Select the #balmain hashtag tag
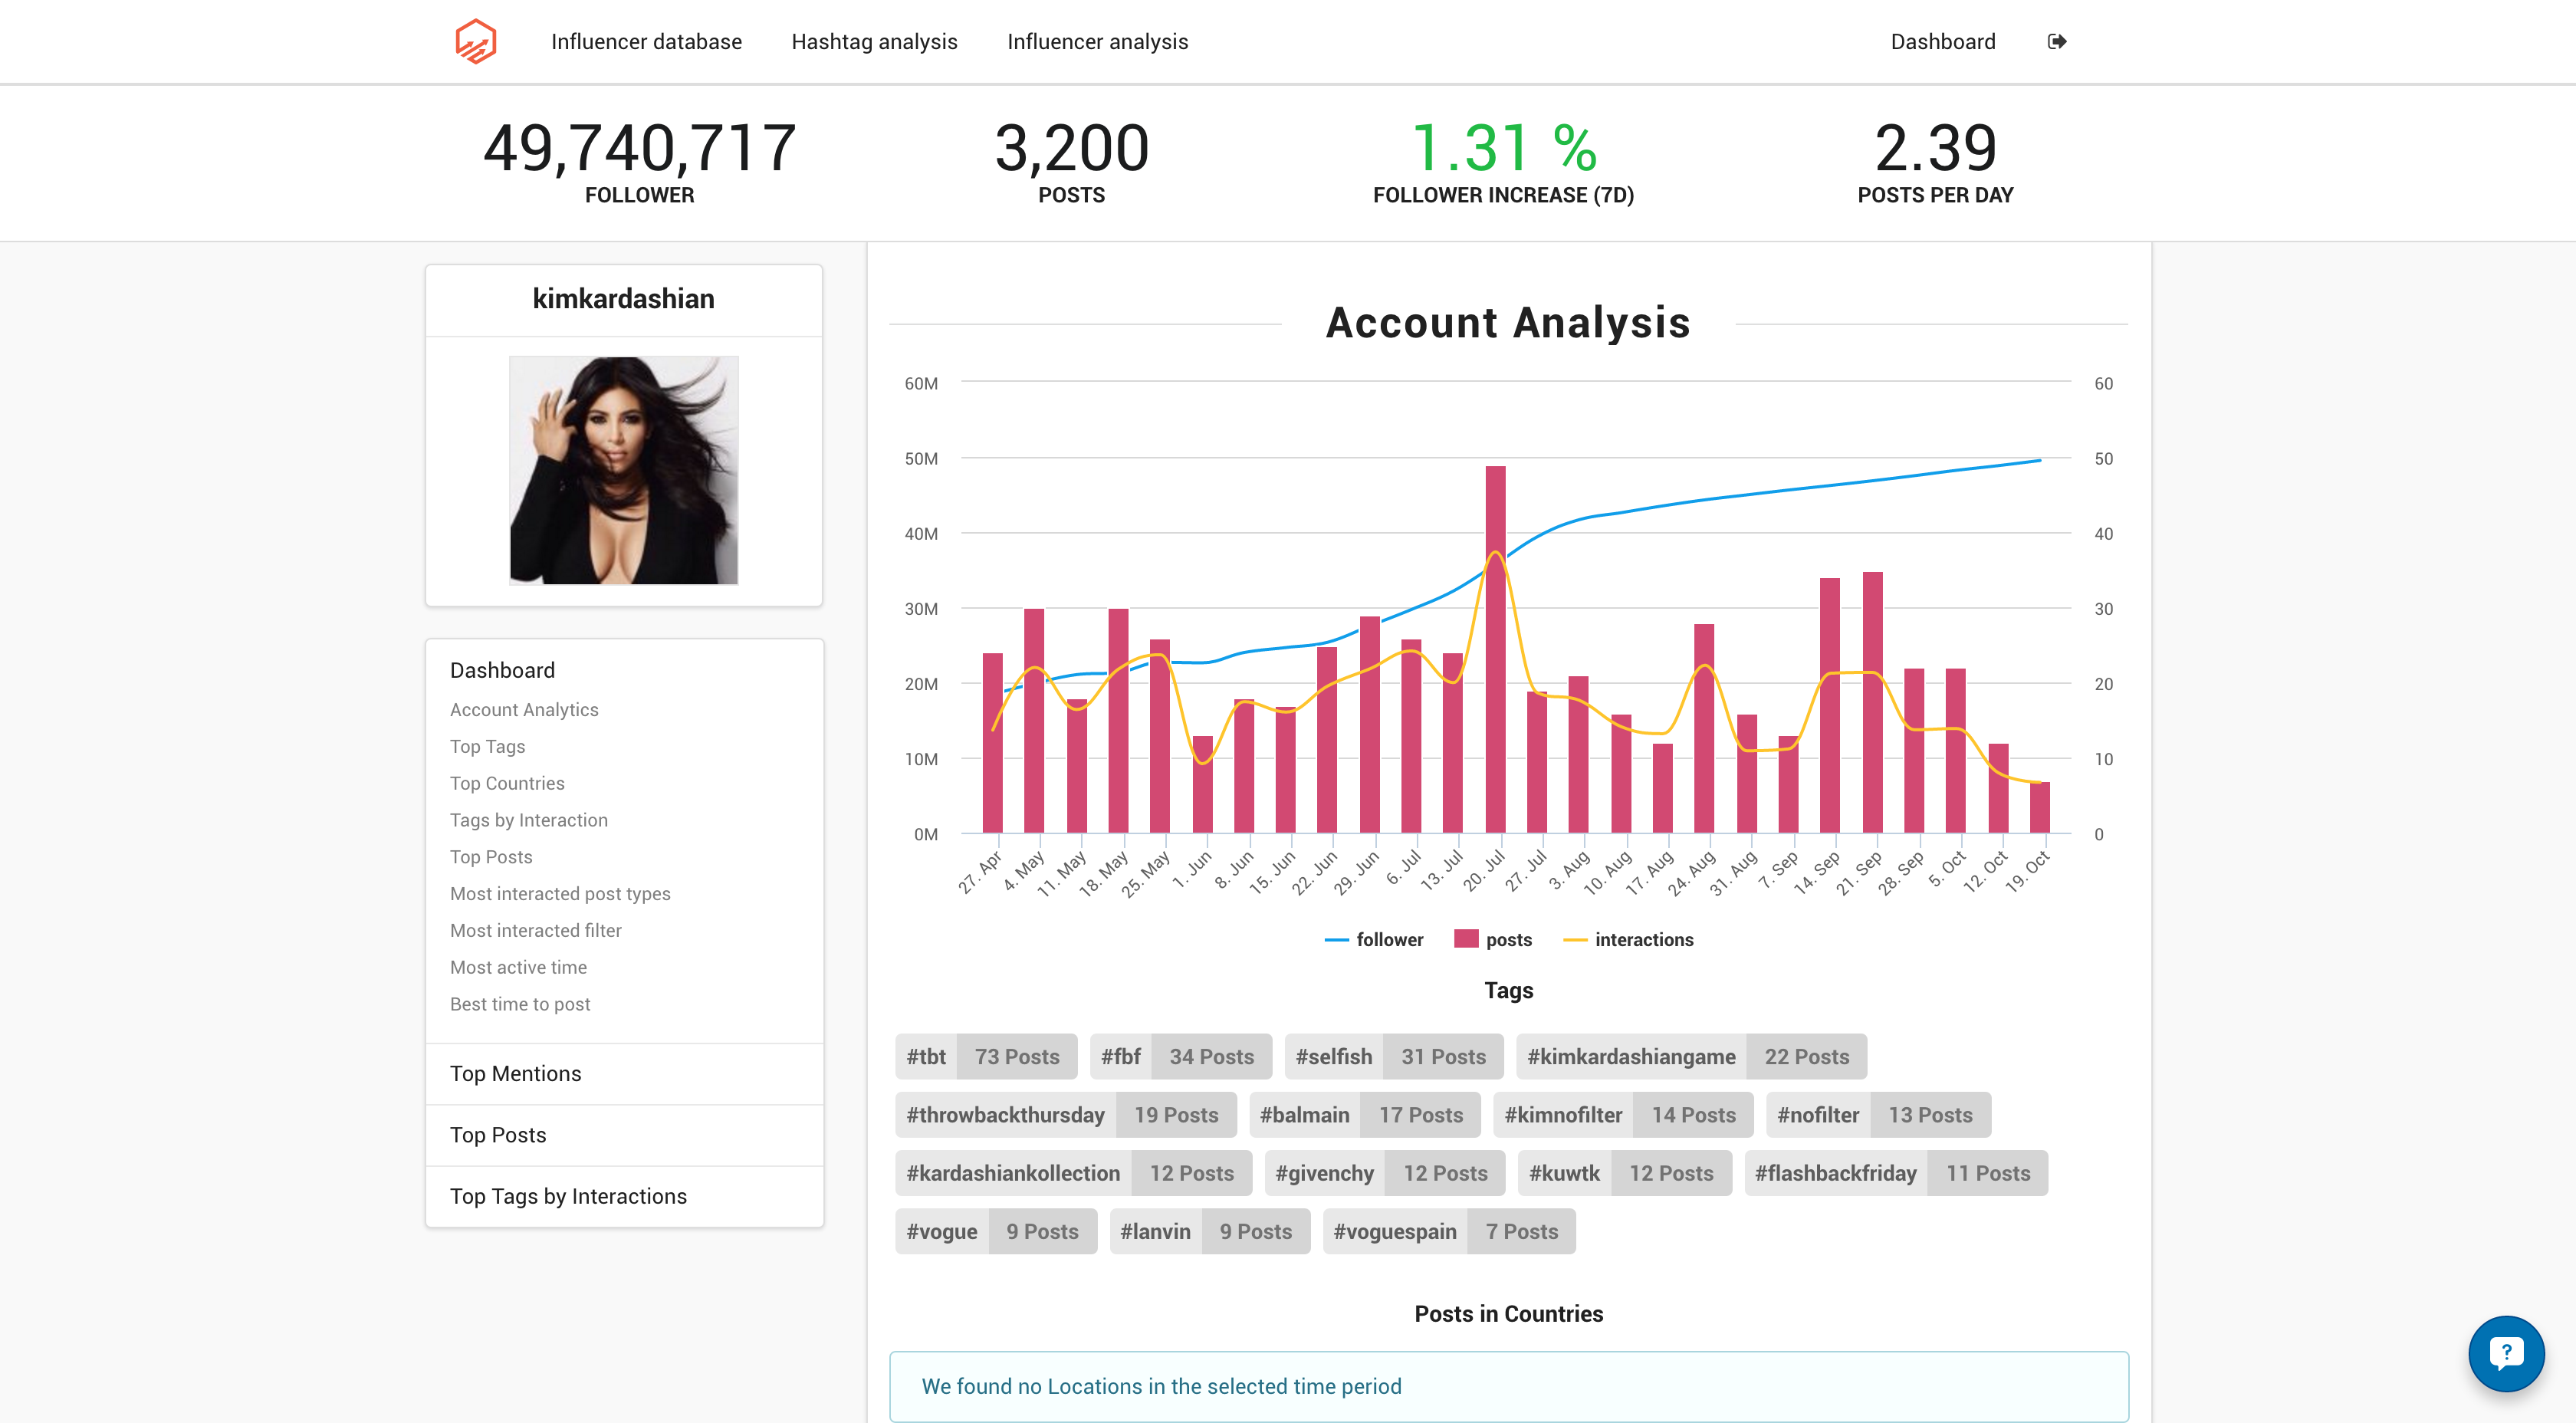 pyautogui.click(x=1303, y=1114)
